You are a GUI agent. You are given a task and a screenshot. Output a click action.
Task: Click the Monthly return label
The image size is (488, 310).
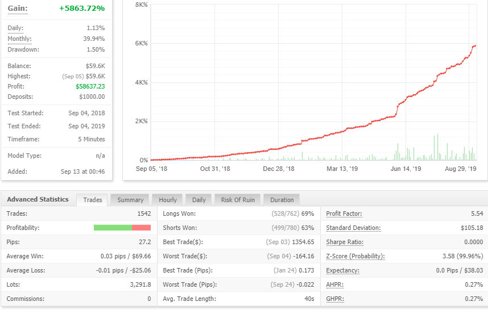pyautogui.click(x=19, y=39)
